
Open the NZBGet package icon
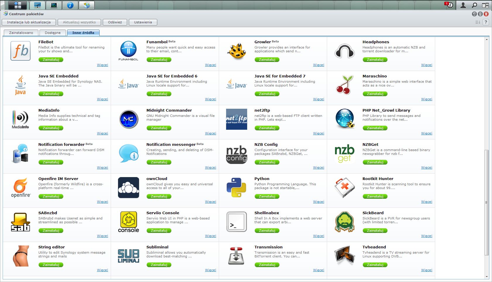click(345, 154)
